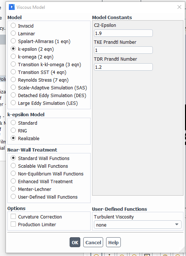The height and width of the screenshot is (256, 186).
Task: Close the Viscous Model dialog
Action: click(179, 7)
